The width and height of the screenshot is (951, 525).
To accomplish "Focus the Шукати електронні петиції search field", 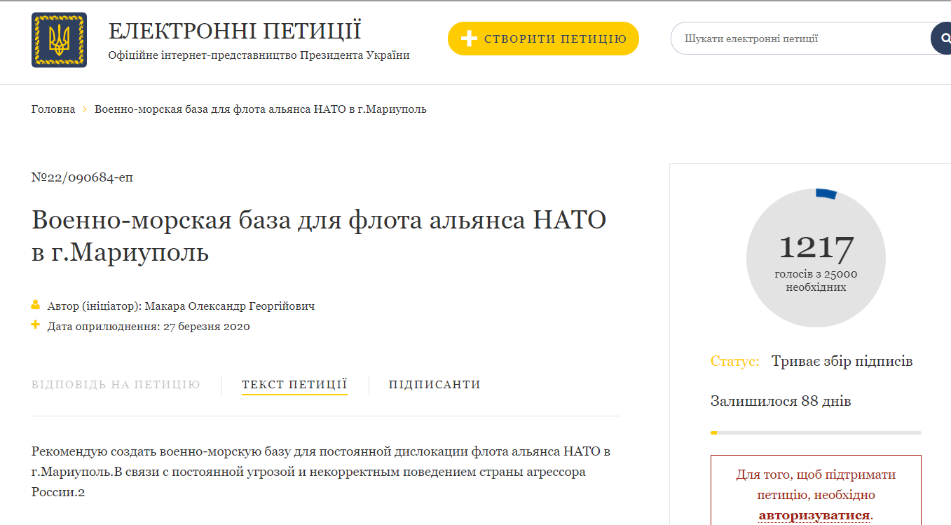I will [x=799, y=39].
